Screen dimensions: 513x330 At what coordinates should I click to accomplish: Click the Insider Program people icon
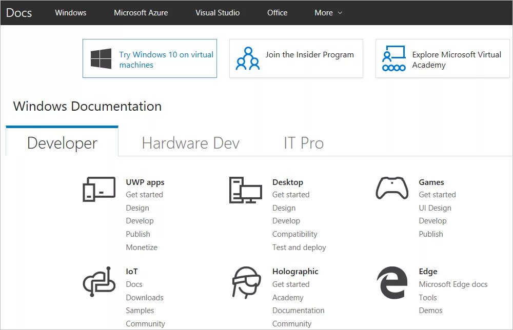(x=248, y=58)
